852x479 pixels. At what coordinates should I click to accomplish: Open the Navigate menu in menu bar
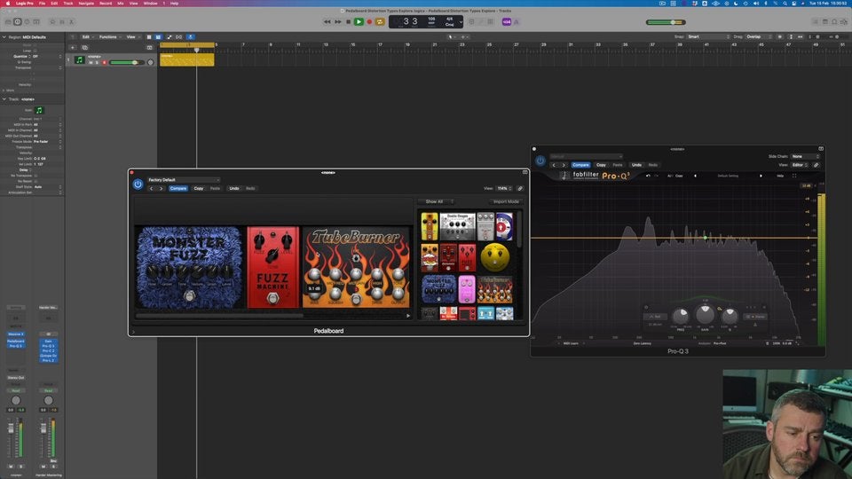(x=86, y=4)
